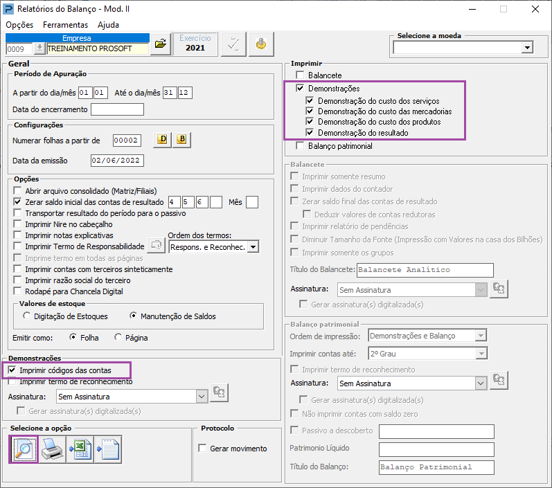
Task: Open the Selecione a moeda dropdown
Action: [x=527, y=48]
